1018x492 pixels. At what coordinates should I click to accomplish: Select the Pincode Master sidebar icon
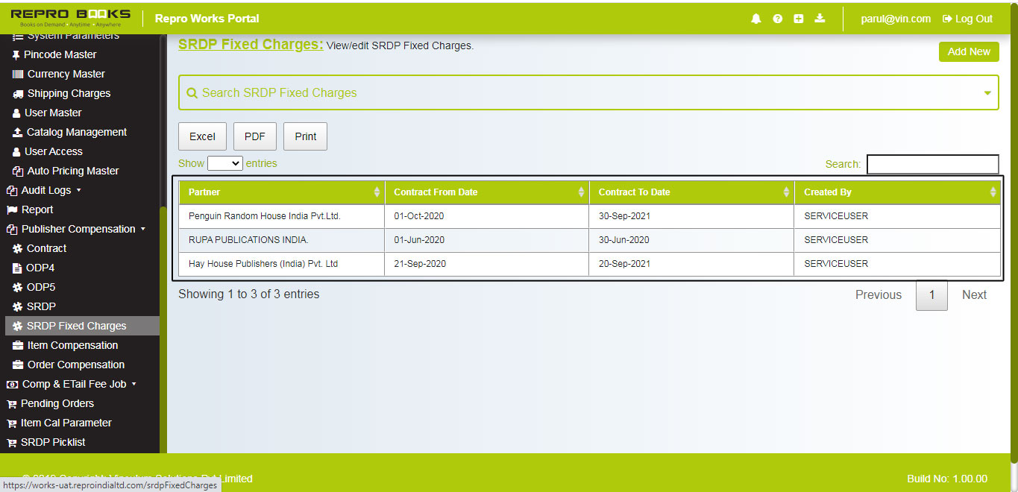(15, 54)
